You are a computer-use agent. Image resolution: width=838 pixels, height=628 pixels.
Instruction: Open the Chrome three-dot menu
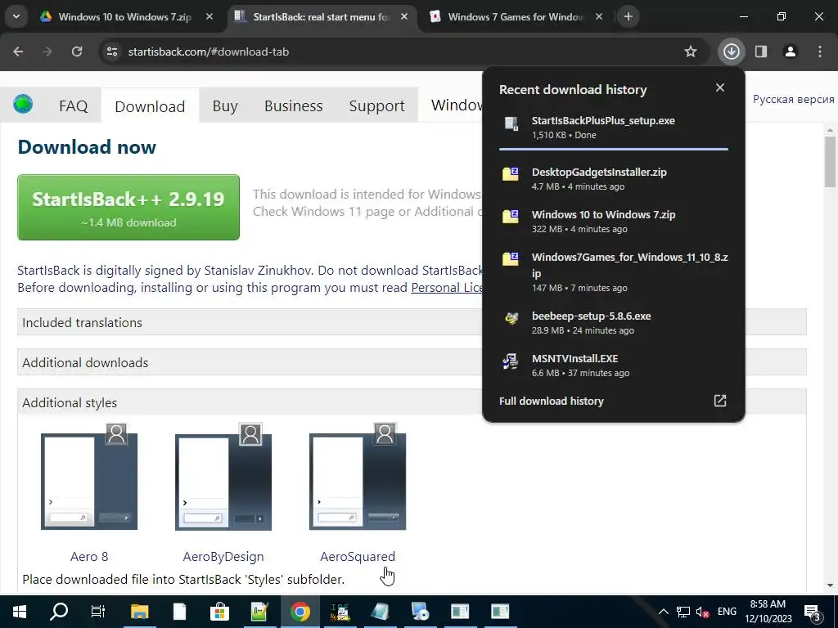click(x=820, y=52)
